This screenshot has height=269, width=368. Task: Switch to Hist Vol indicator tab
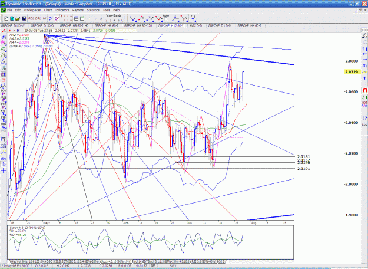click(x=25, y=261)
